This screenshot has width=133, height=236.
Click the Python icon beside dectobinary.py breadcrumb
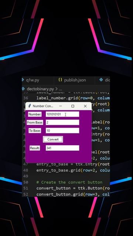23,89
